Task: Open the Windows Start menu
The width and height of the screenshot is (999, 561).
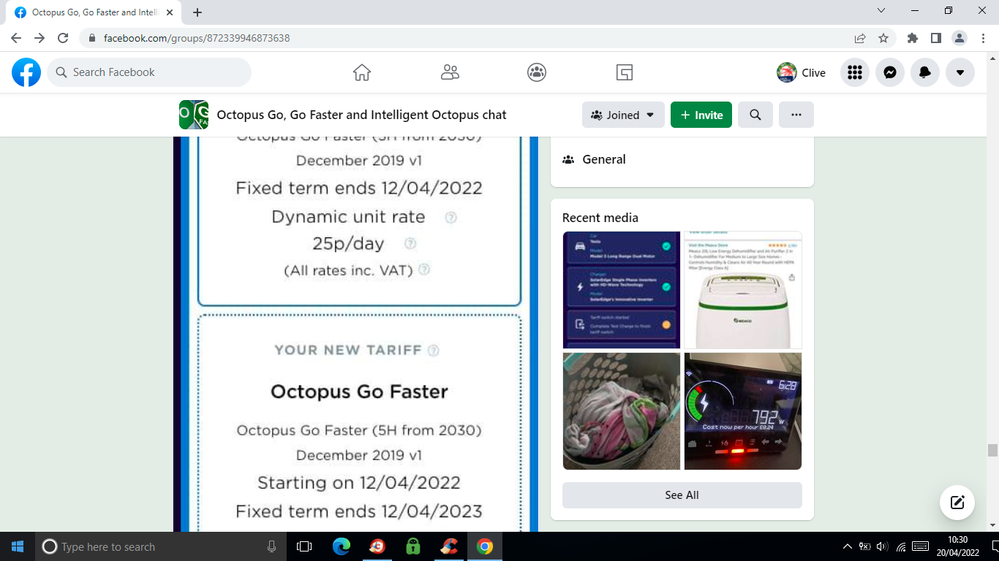Action: click(18, 546)
